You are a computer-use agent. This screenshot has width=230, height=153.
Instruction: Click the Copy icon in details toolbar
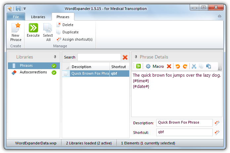tap(201, 66)
